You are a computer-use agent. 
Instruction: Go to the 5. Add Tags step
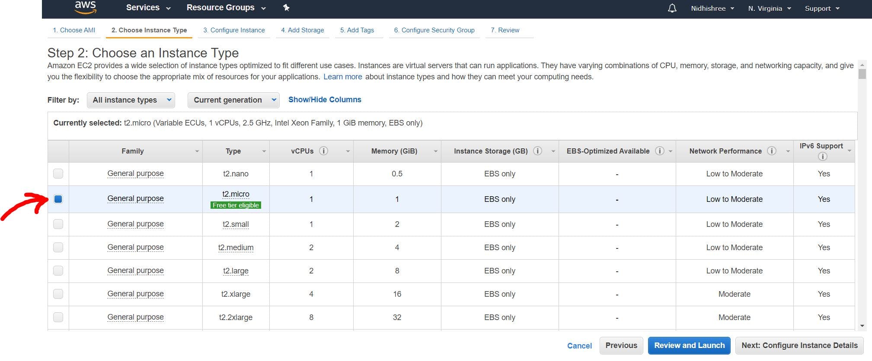[357, 30]
